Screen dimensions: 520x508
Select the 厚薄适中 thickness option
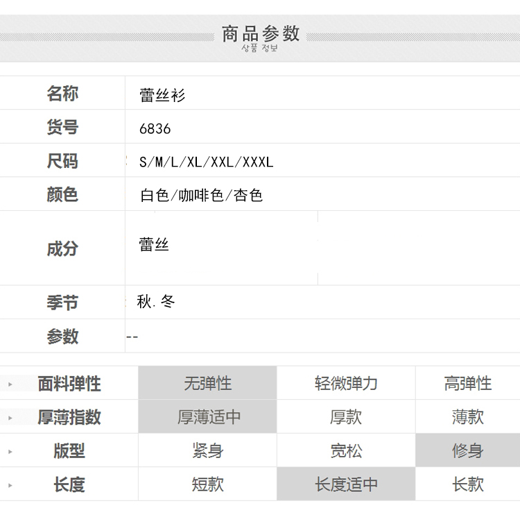click(207, 417)
